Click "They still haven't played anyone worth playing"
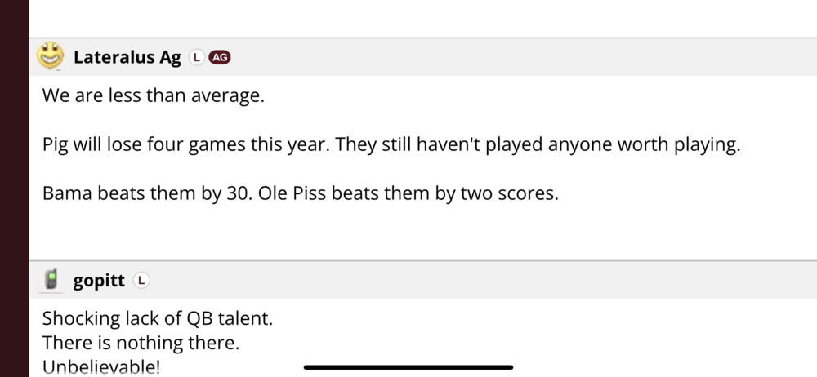The width and height of the screenshot is (817, 377). tap(538, 145)
